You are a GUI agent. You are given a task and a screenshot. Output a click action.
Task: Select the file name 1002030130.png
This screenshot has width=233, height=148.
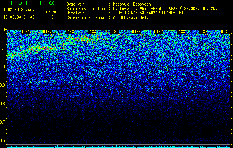pos(19,10)
